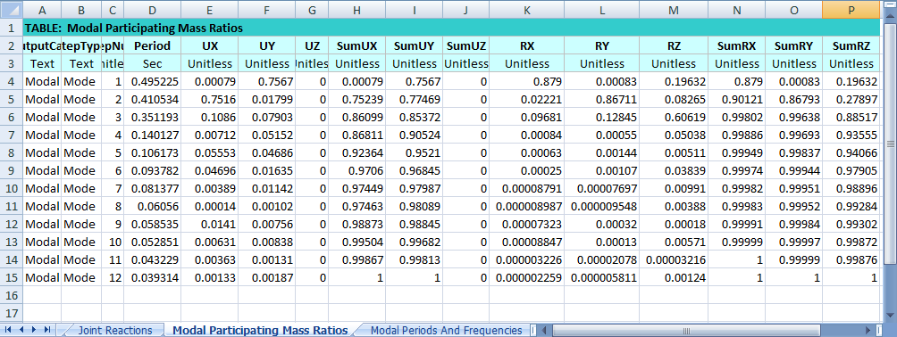Click the 'Sec' units cell
Screen dimensions: 897x337
(152, 63)
